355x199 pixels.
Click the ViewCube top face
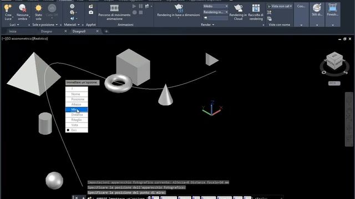[335, 55]
